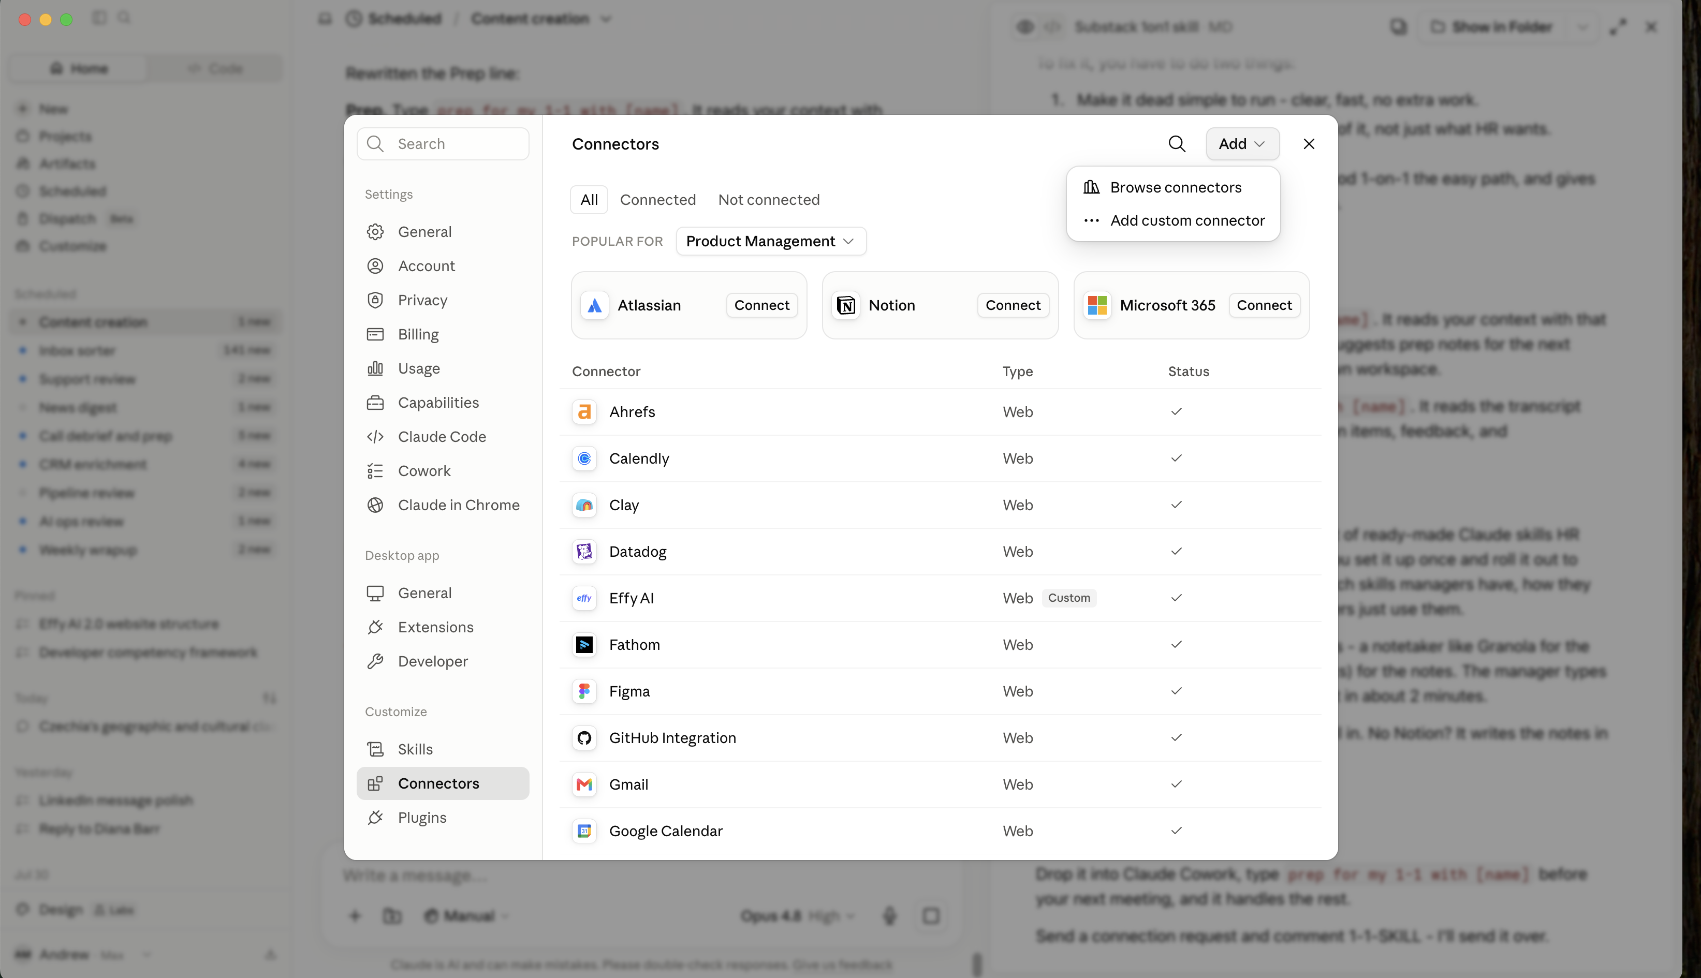Viewport: 1701px width, 978px height.
Task: Open Extensions settings
Action: (443, 627)
